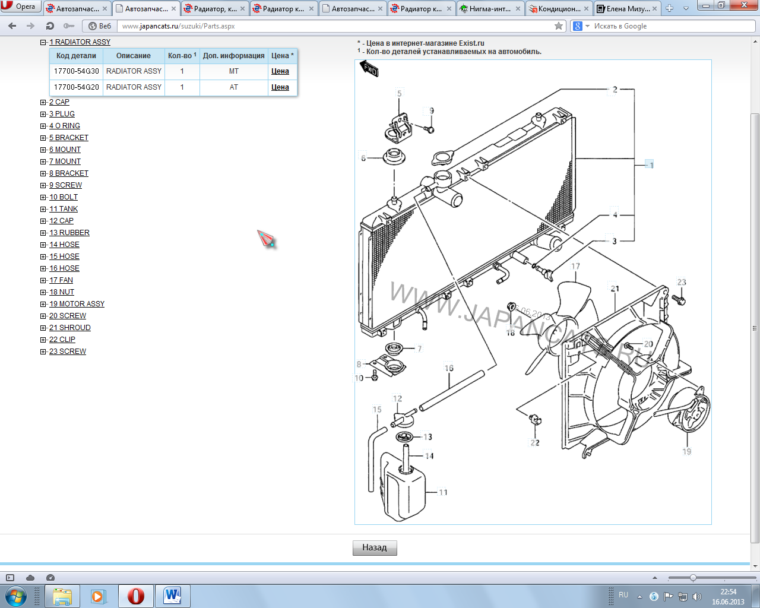760x608 pixels.
Task: Open Microsoft Word from the taskbar
Action: point(172,596)
